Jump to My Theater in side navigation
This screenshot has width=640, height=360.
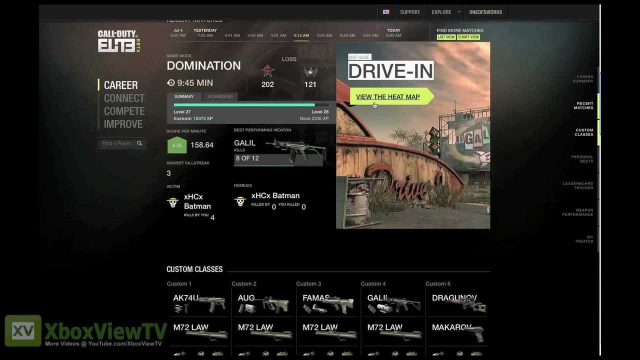point(584,239)
